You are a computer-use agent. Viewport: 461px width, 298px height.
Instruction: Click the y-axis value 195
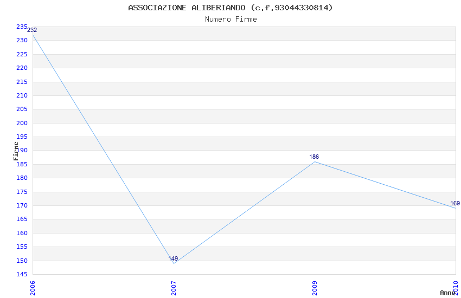[22, 137]
